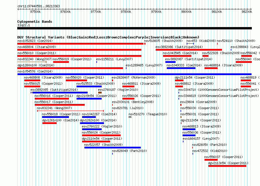260x186 pixels.
Task: Click the DGV Structural Variants track title
Action: pyautogui.click(x=108, y=37)
